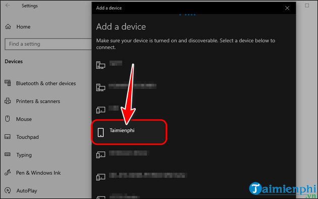Open the Home settings page

point(23,27)
